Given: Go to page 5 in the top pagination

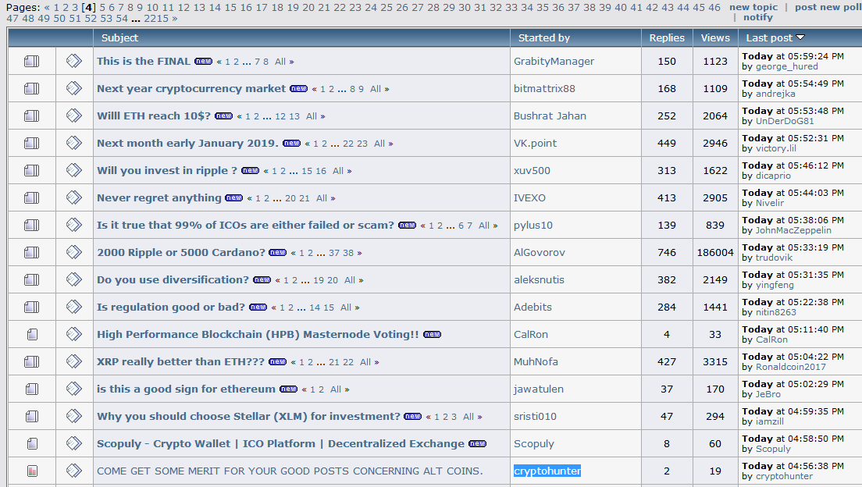Looking at the screenshot, I should pos(102,7).
